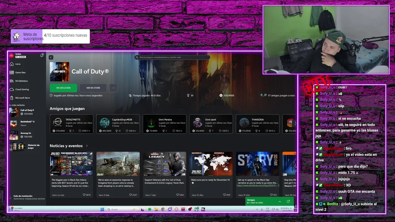Pop out the Amigos chat window icon
Screen dimensions: 395x222
click(288, 202)
